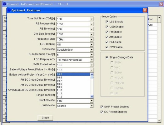Toggle CW Enable checkbox

coord(107,47)
